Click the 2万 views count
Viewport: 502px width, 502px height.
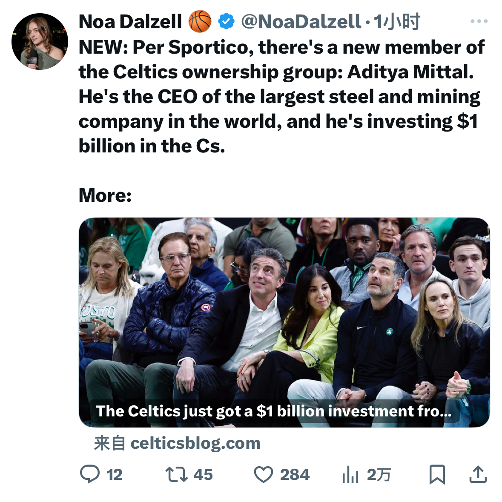pos(379,475)
